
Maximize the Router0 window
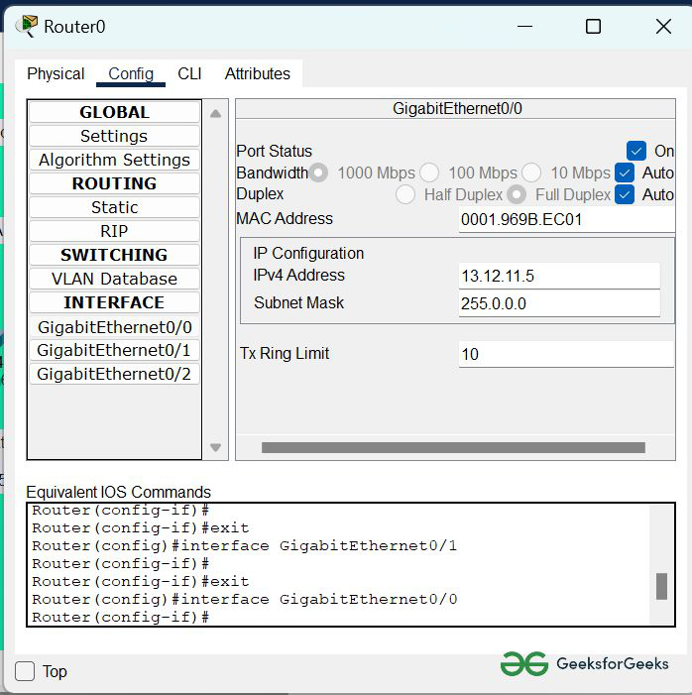pos(593,27)
